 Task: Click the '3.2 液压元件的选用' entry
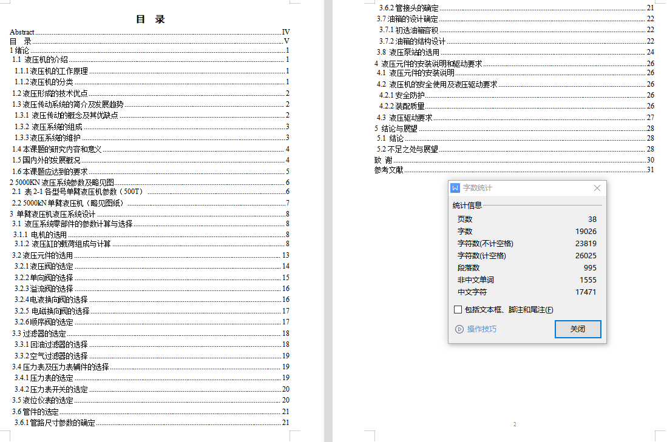(x=150, y=255)
